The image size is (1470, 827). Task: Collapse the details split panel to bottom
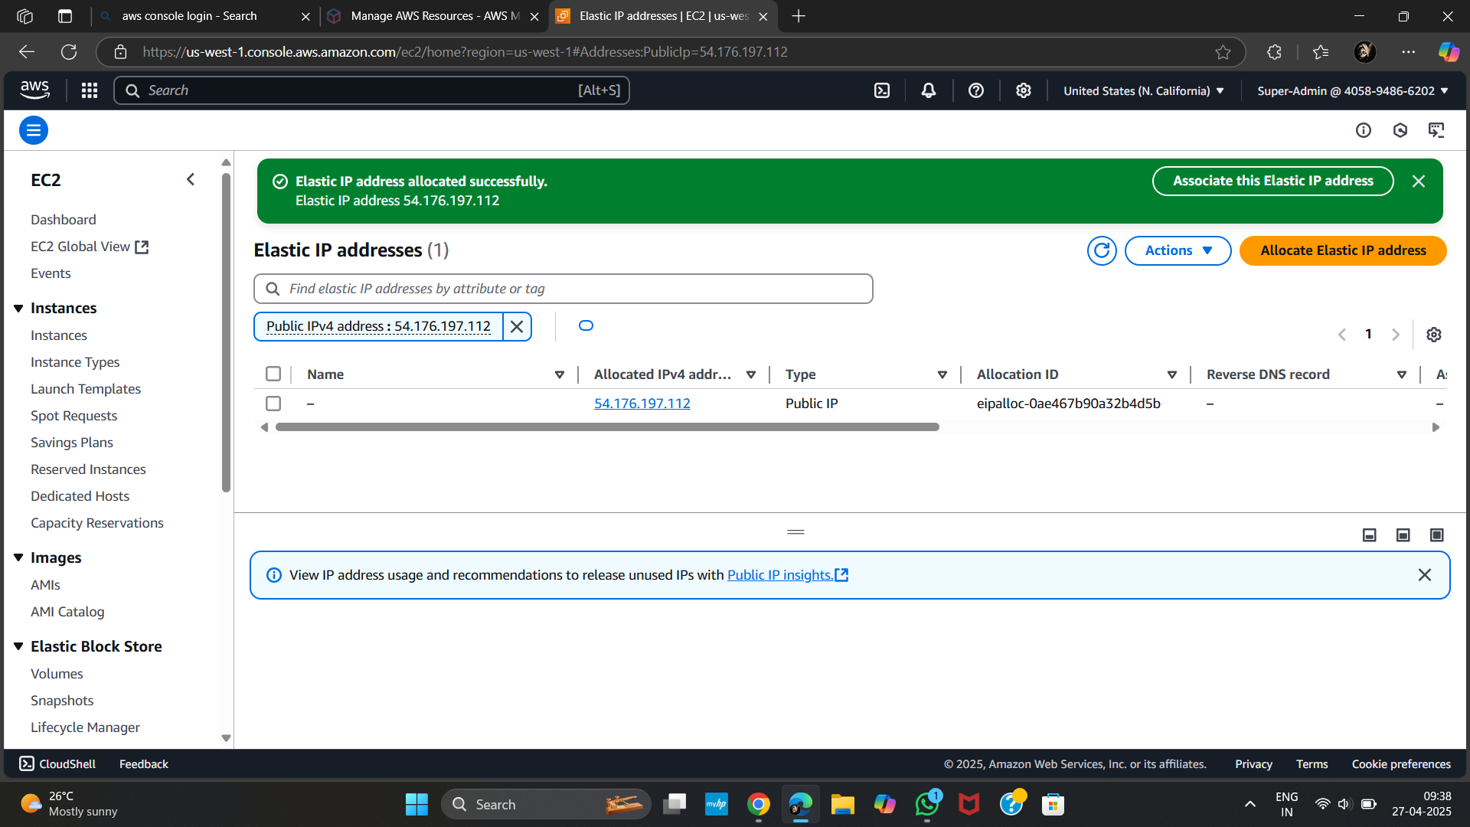(x=1370, y=535)
